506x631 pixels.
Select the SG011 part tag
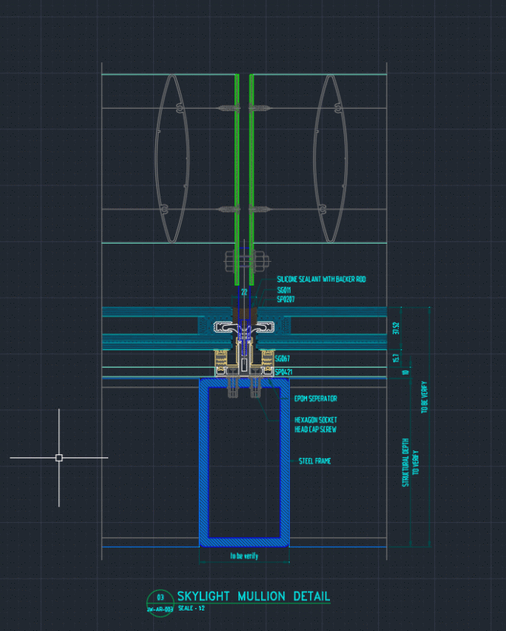point(283,290)
